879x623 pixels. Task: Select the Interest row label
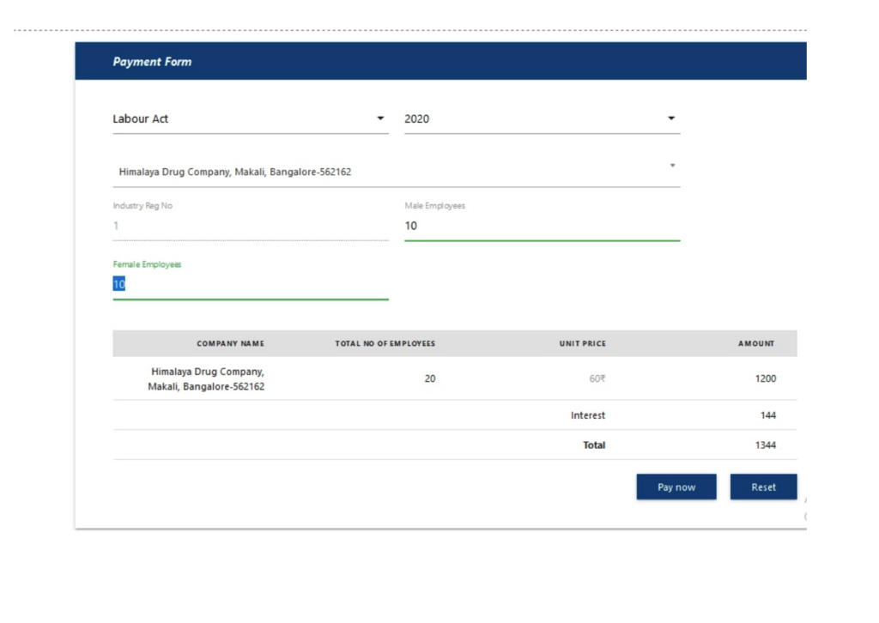click(x=588, y=415)
